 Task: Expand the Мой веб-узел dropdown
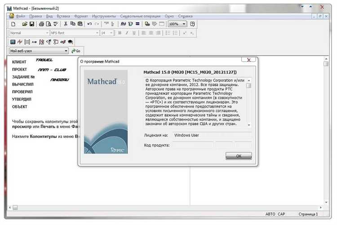tap(66, 51)
